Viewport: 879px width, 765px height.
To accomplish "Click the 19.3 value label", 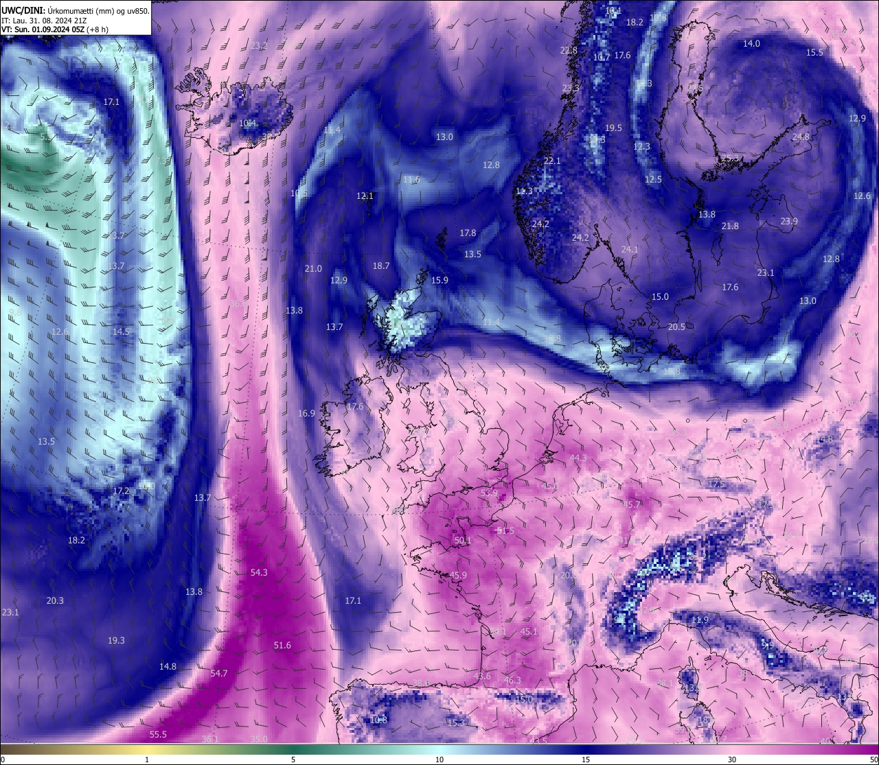I will point(116,640).
